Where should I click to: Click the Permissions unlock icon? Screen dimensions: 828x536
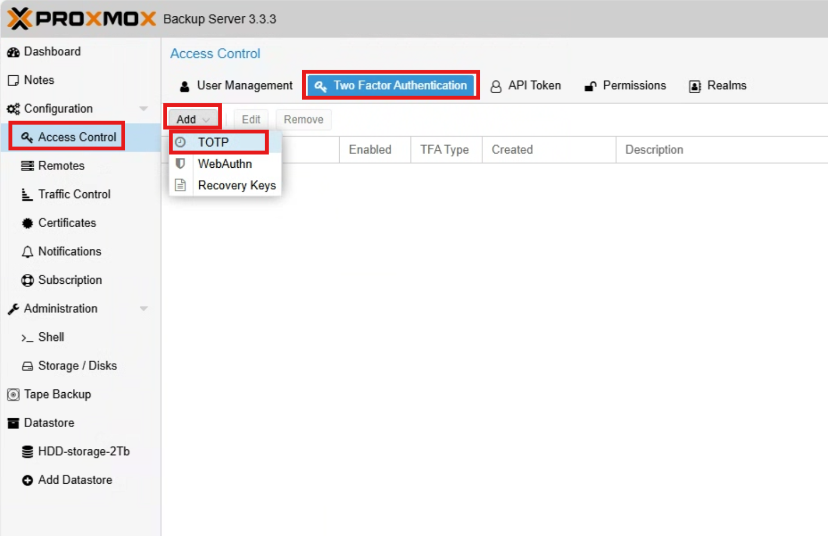[x=590, y=86]
